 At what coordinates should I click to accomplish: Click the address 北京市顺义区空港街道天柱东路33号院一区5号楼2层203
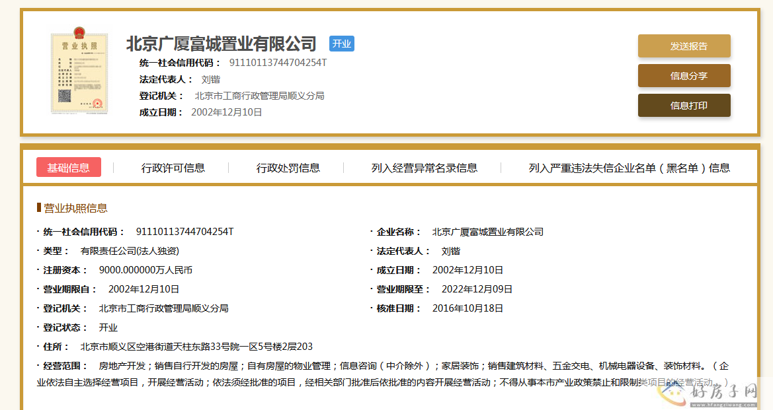(196, 347)
